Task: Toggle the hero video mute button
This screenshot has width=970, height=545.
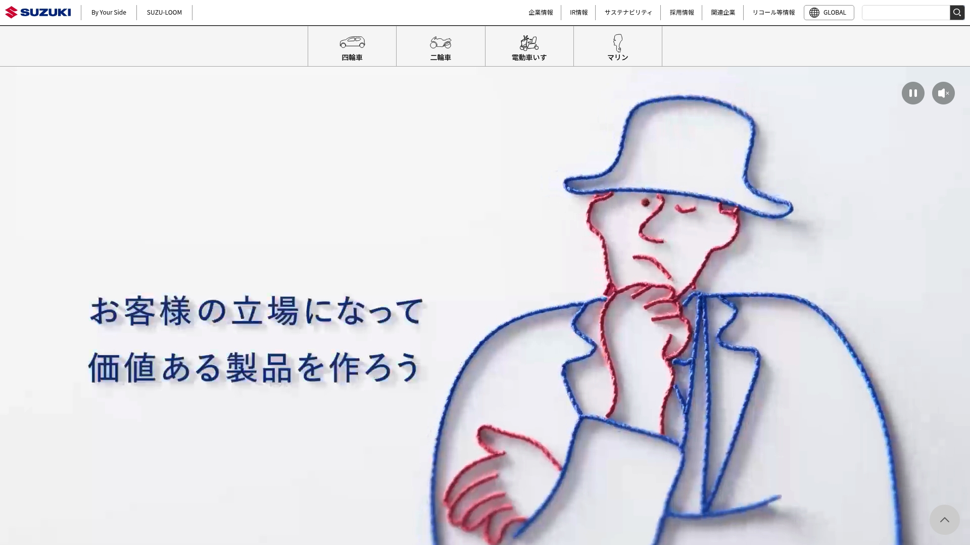Action: 943,93
